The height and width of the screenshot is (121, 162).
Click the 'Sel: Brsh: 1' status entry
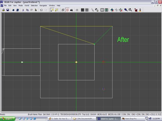51,114
